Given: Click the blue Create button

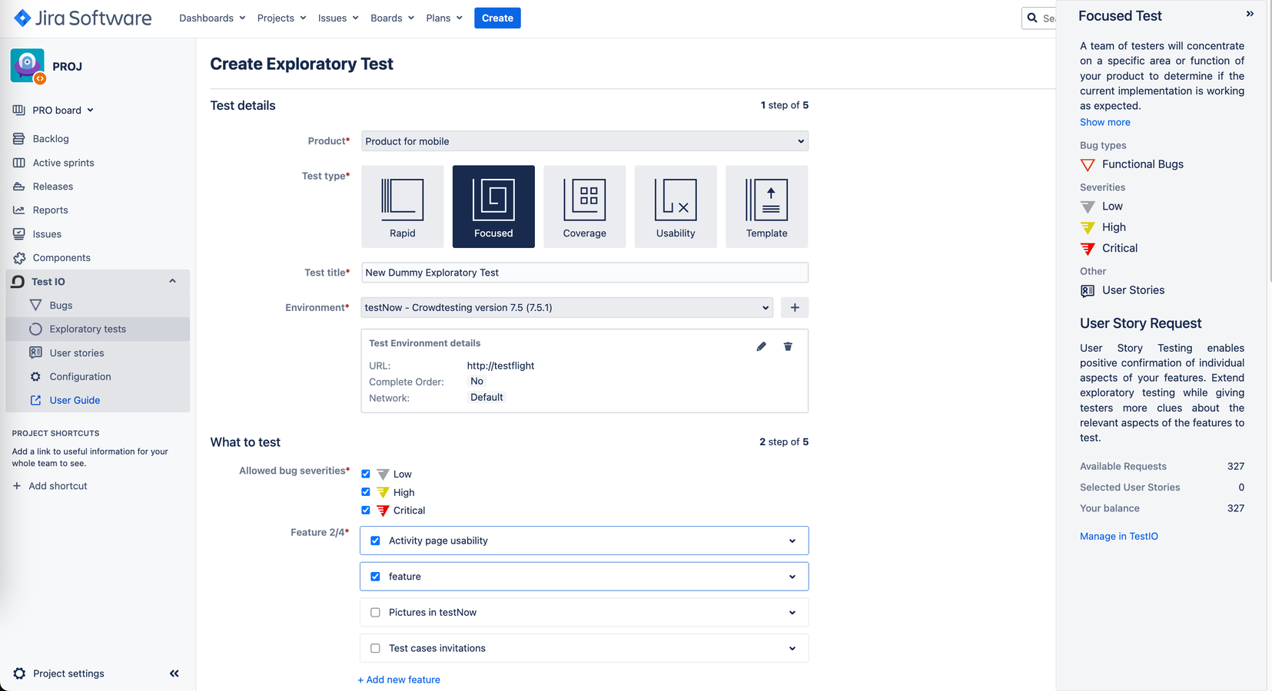Looking at the screenshot, I should [x=497, y=18].
